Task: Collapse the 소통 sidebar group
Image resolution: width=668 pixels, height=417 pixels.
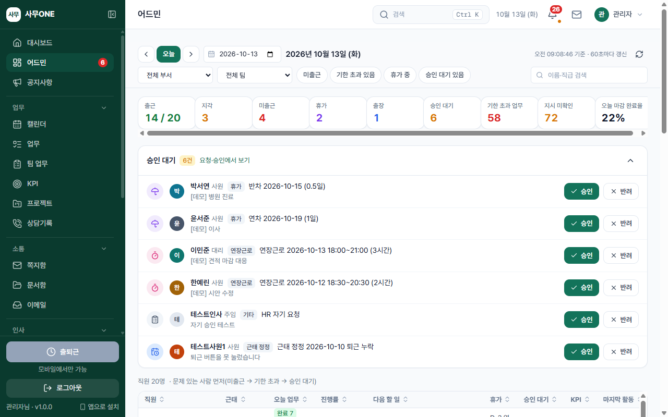Action: point(103,249)
